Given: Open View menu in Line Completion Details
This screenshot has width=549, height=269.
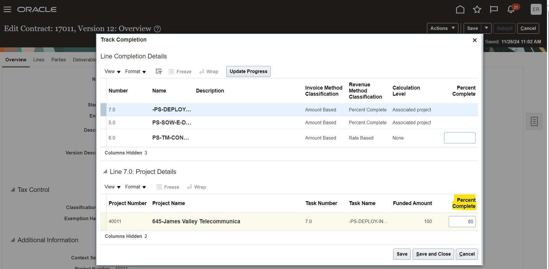Looking at the screenshot, I should point(112,72).
